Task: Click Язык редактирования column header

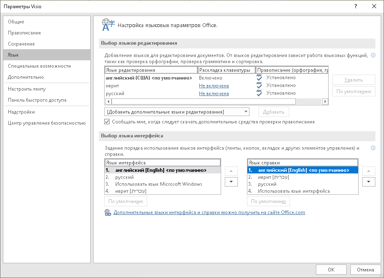Action: click(151, 70)
